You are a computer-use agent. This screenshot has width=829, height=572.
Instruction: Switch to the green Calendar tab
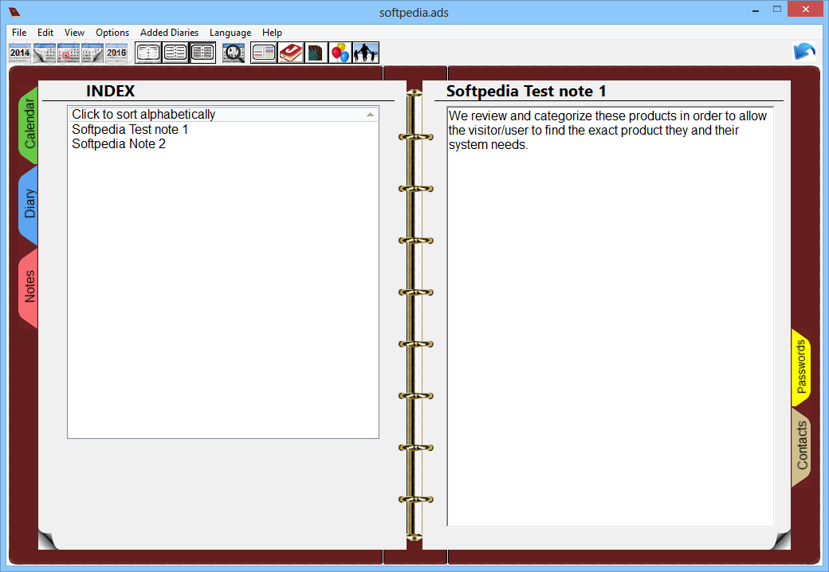click(29, 124)
